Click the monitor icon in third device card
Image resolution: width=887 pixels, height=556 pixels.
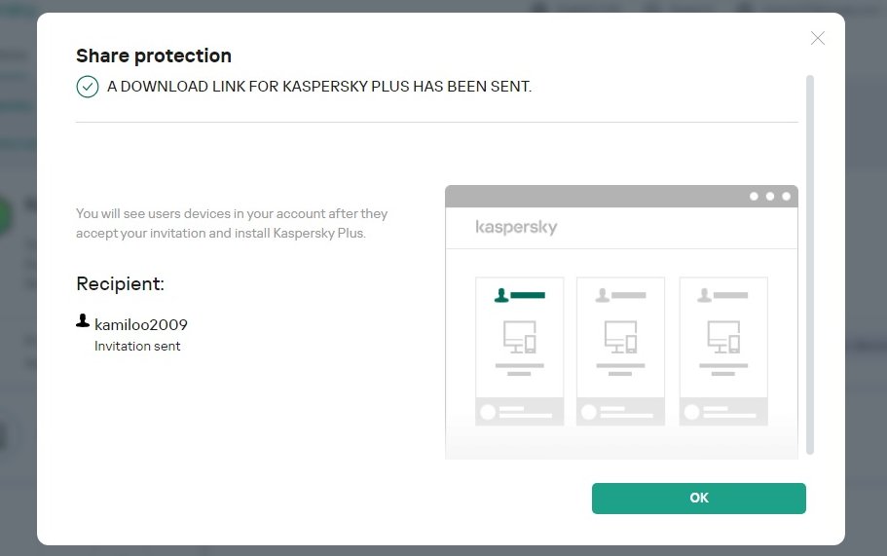(x=722, y=337)
